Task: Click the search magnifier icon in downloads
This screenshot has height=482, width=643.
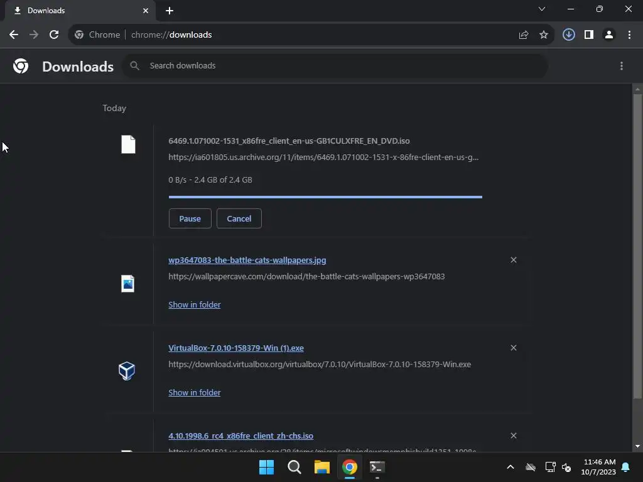Action: 134,65
